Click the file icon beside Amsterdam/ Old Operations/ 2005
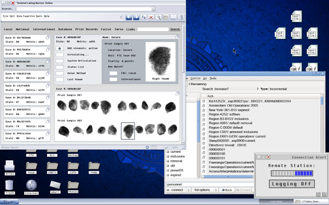329x205 pixels. click(204, 106)
